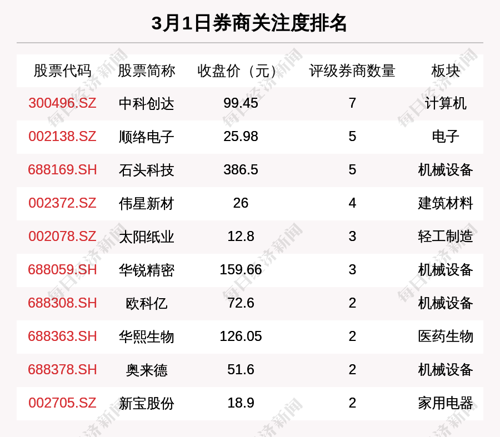Click the title 3月1日券商关注度排名
Screen dimensions: 500x437
click(249, 23)
